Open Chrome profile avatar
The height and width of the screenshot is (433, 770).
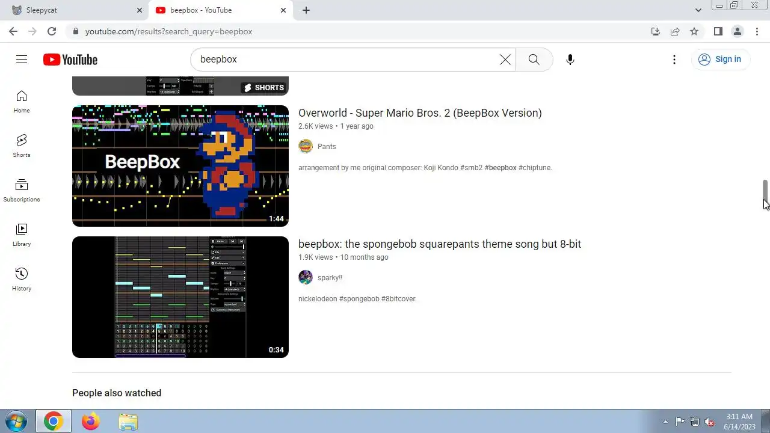click(x=738, y=31)
